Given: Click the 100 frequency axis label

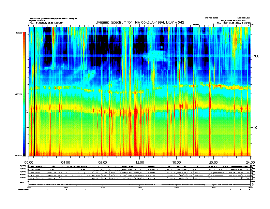Looking at the screenshot, I should tap(257, 56).
